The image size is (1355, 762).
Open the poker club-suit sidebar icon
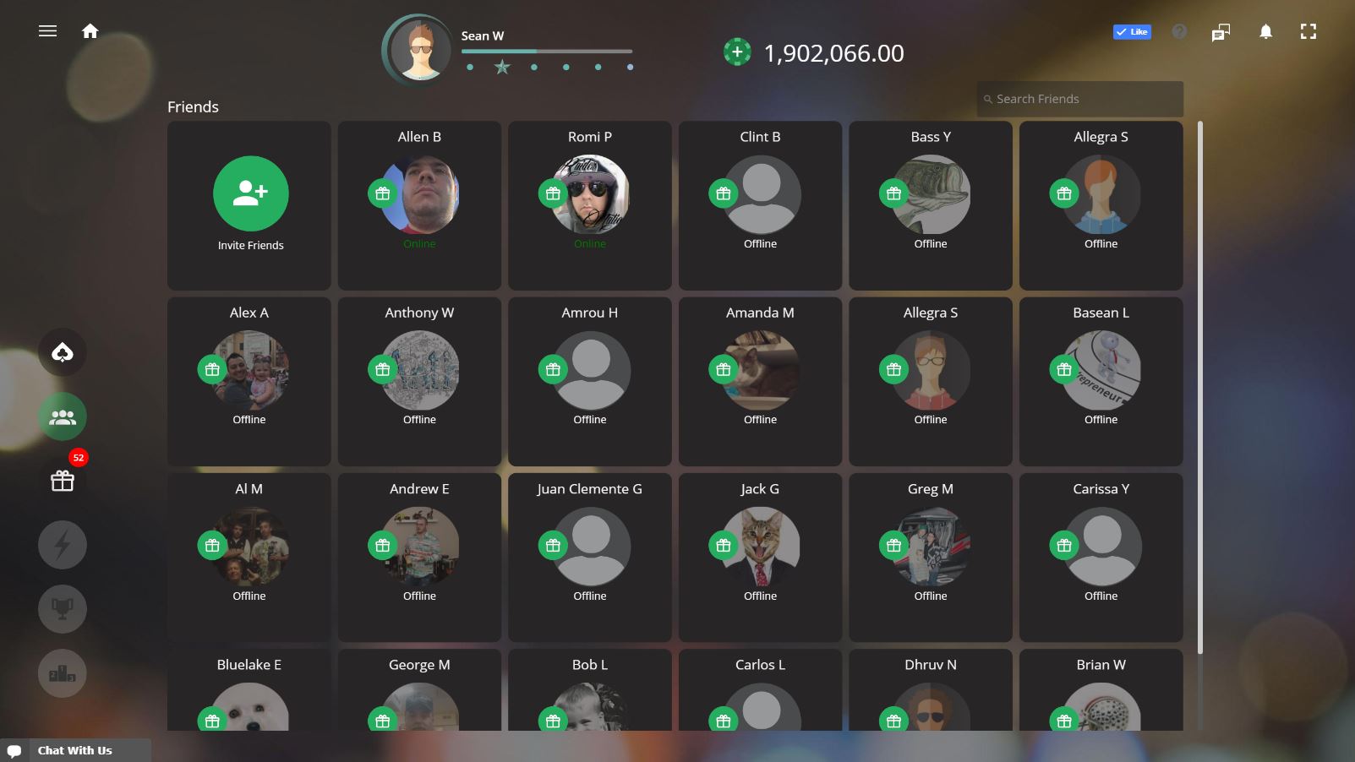coord(63,352)
